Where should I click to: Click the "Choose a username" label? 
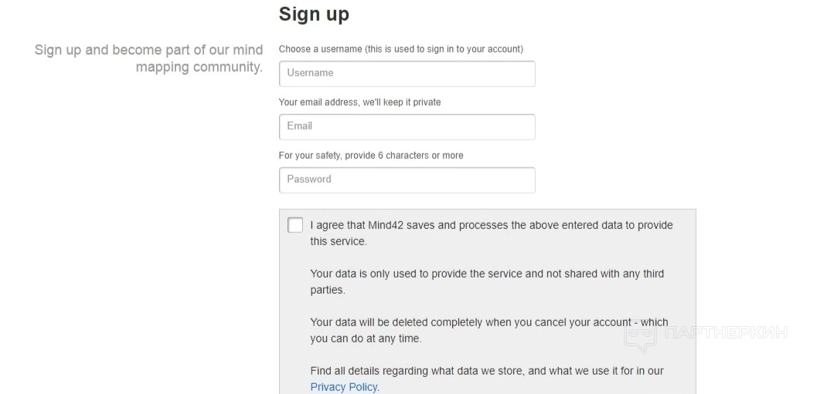point(400,49)
